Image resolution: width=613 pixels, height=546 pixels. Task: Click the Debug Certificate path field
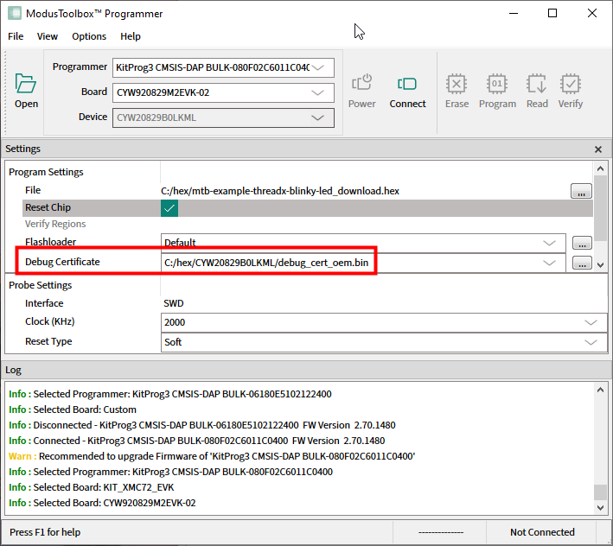pos(346,263)
